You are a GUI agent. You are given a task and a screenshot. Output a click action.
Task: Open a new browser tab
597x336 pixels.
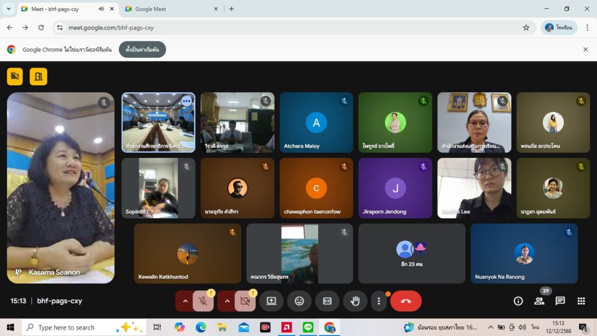click(x=231, y=9)
